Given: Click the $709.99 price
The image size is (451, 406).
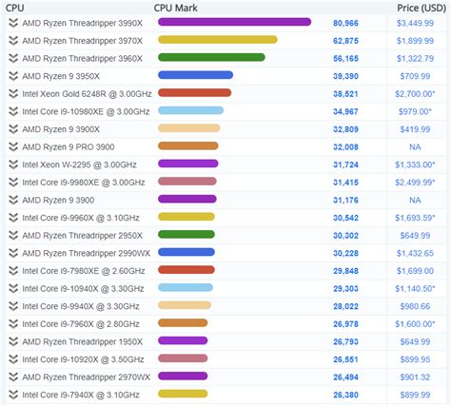Looking at the screenshot, I should (415, 76).
